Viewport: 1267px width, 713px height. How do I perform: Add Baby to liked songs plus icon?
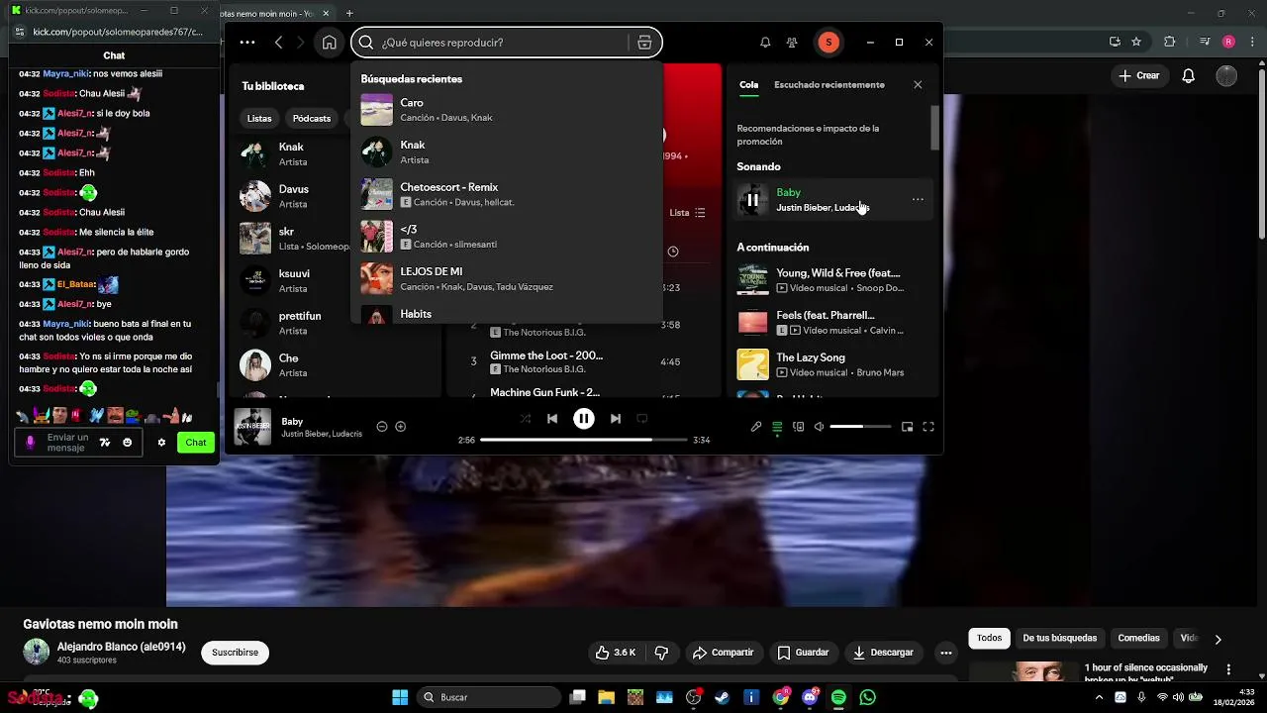(x=401, y=427)
